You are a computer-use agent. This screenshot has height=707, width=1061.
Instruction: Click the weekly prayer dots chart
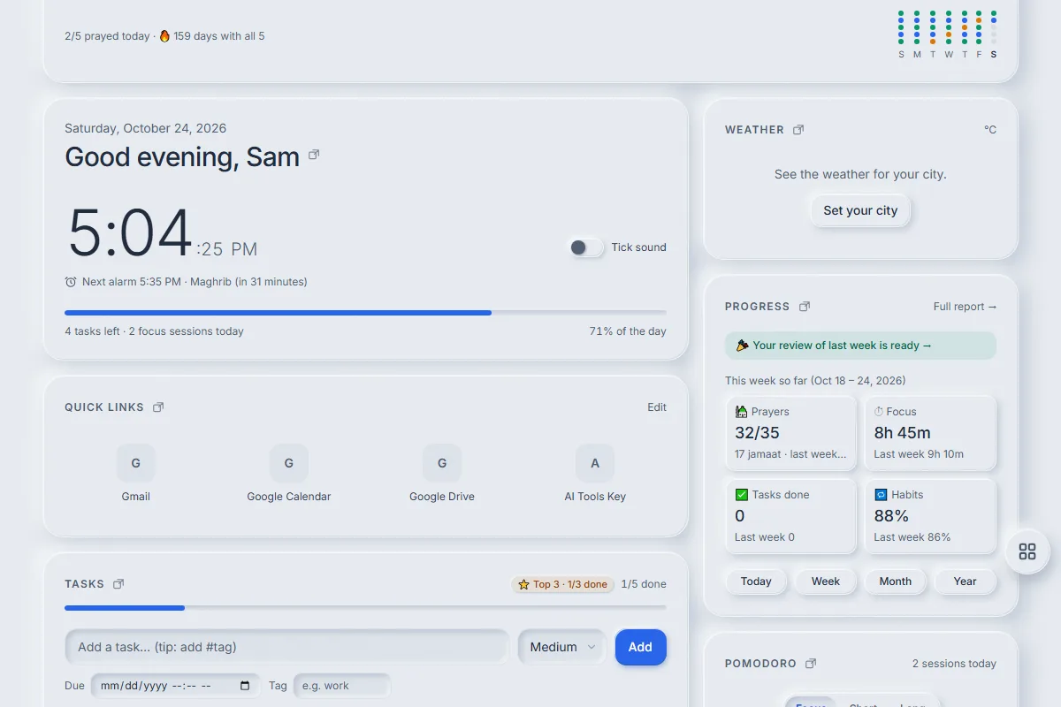point(947,34)
